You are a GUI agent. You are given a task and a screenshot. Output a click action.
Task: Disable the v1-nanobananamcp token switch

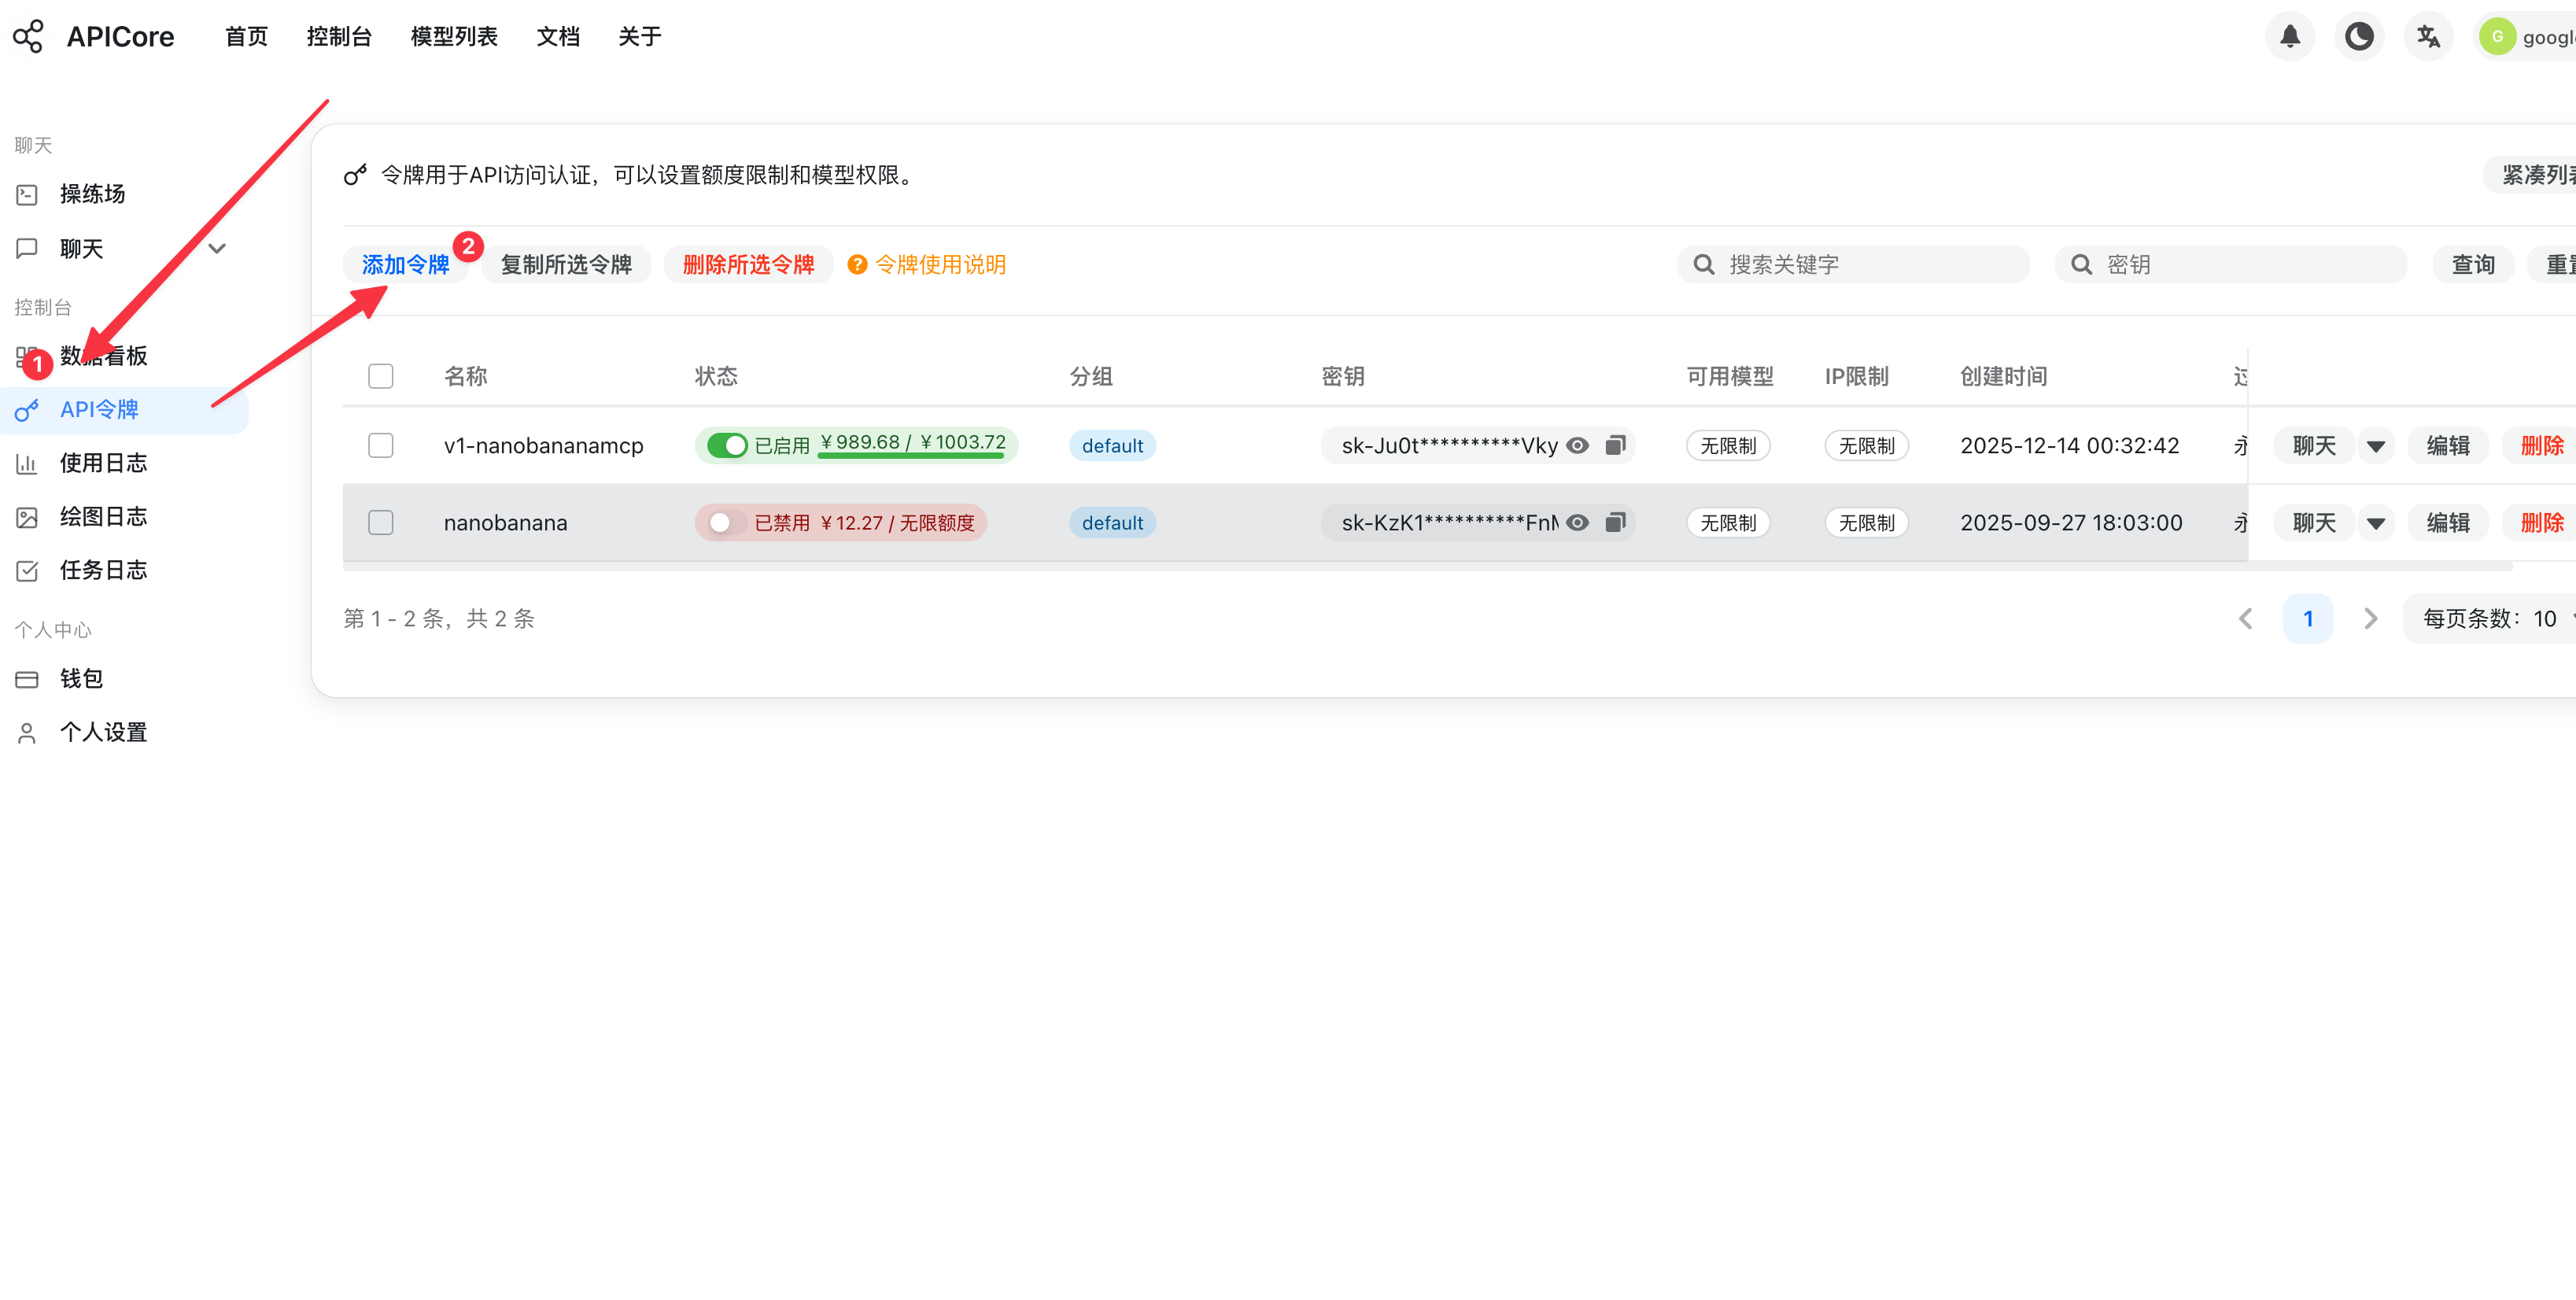click(x=727, y=445)
